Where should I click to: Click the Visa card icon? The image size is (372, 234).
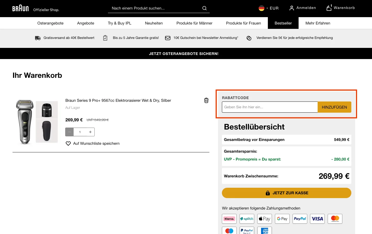(317, 219)
